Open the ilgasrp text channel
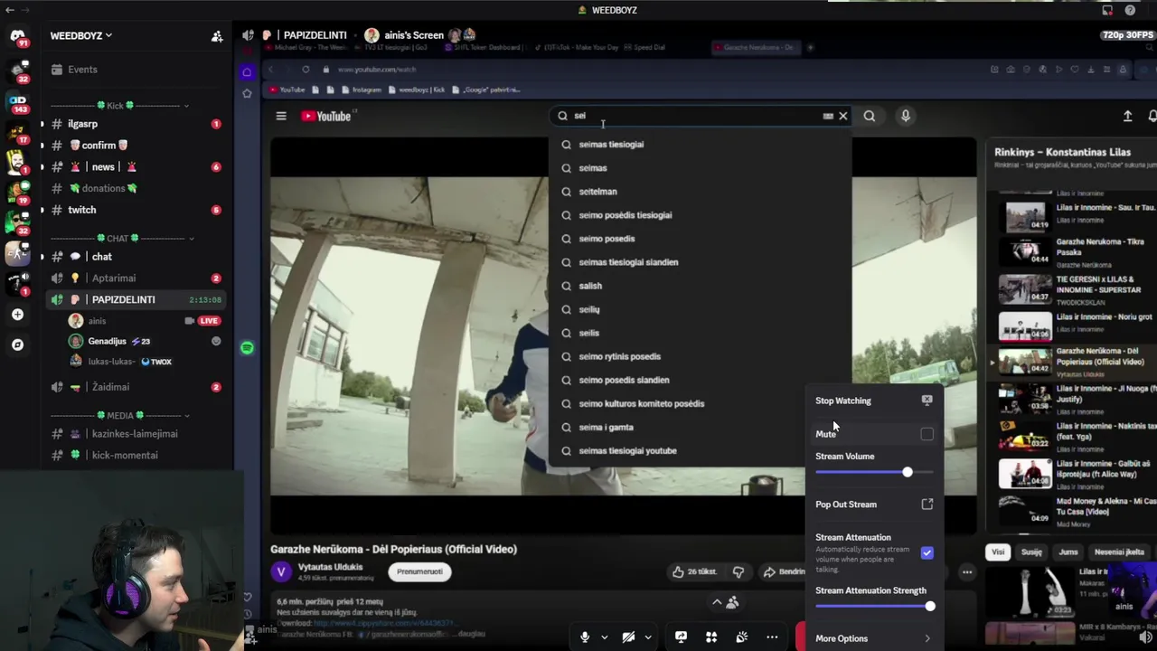 (136, 124)
